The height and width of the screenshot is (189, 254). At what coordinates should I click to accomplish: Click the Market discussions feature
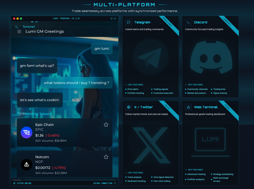(197, 93)
